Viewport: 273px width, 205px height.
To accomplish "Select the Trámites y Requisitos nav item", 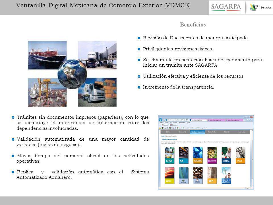I will [197, 132].
